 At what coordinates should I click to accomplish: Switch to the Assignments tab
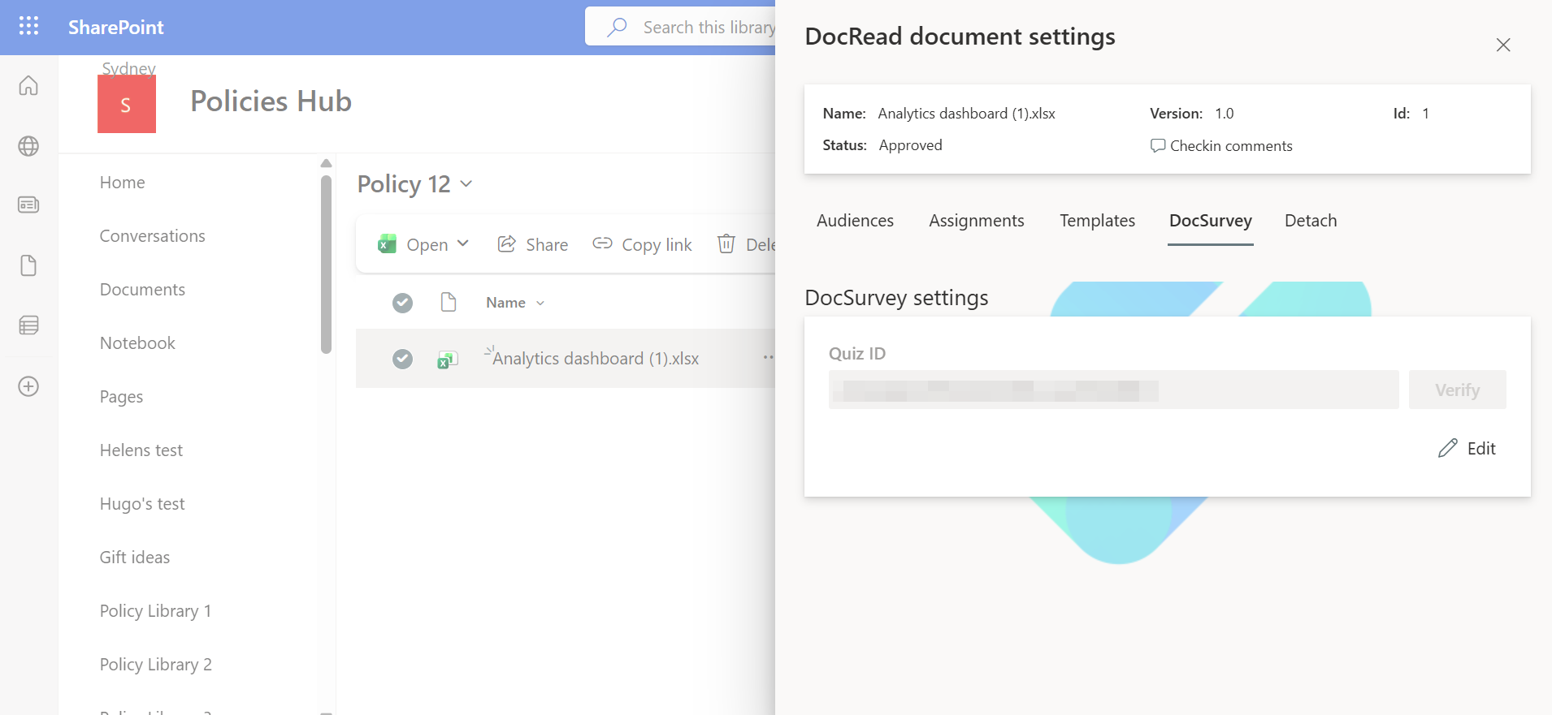(977, 221)
